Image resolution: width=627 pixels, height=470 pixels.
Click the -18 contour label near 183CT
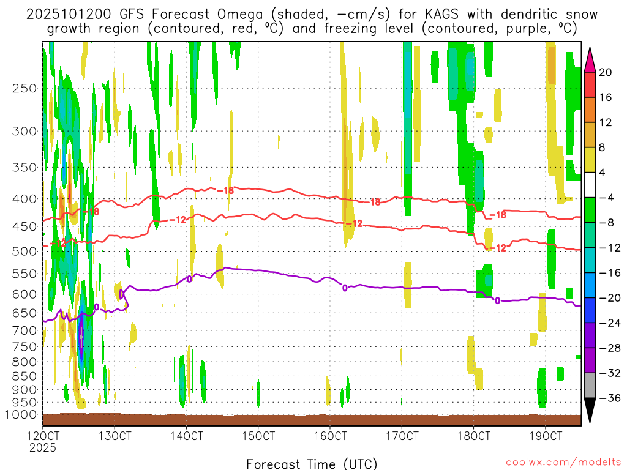point(498,215)
